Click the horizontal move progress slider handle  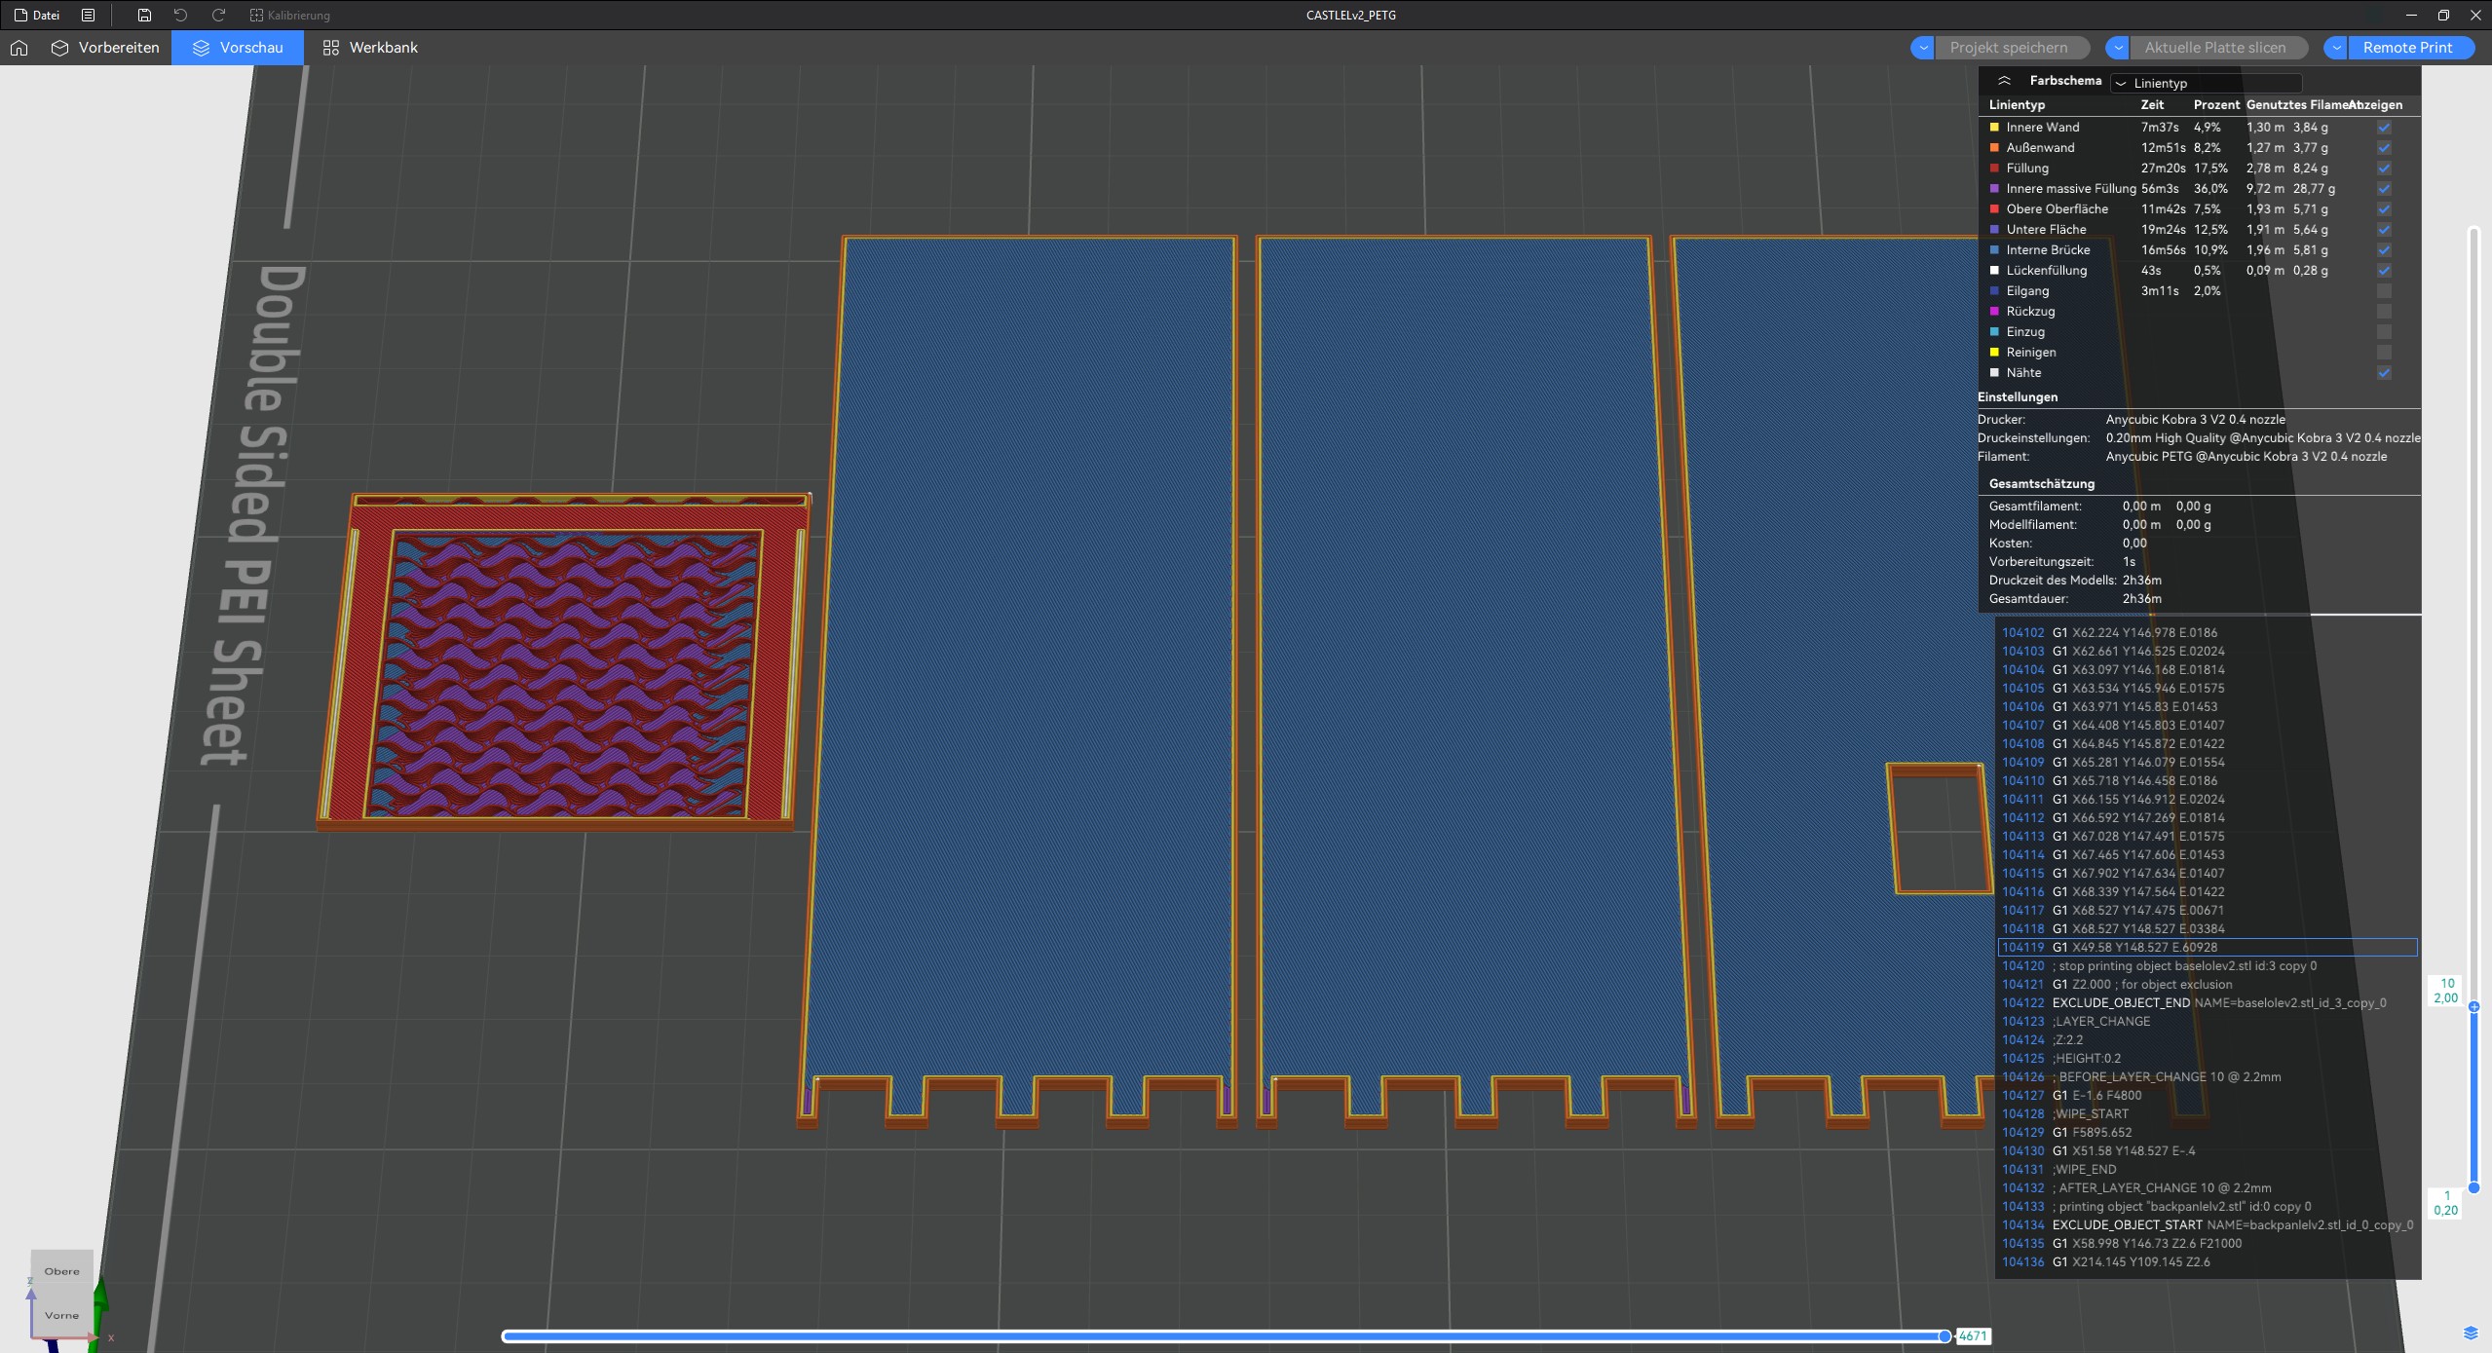(x=1945, y=1336)
